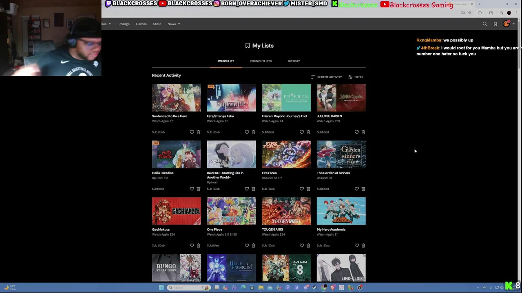Open the Kaiju No. 8 thumbnail
522x293 pixels.
pyautogui.click(x=286, y=268)
